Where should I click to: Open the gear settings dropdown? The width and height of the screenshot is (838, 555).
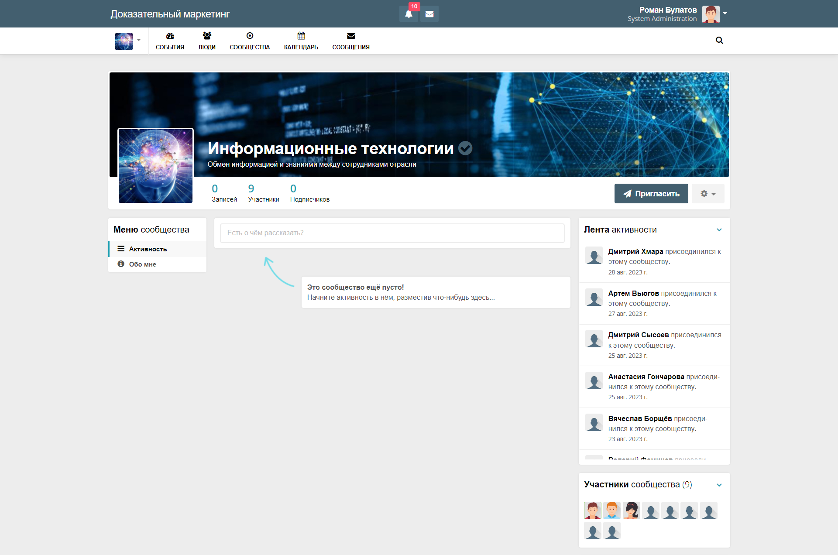[707, 194]
